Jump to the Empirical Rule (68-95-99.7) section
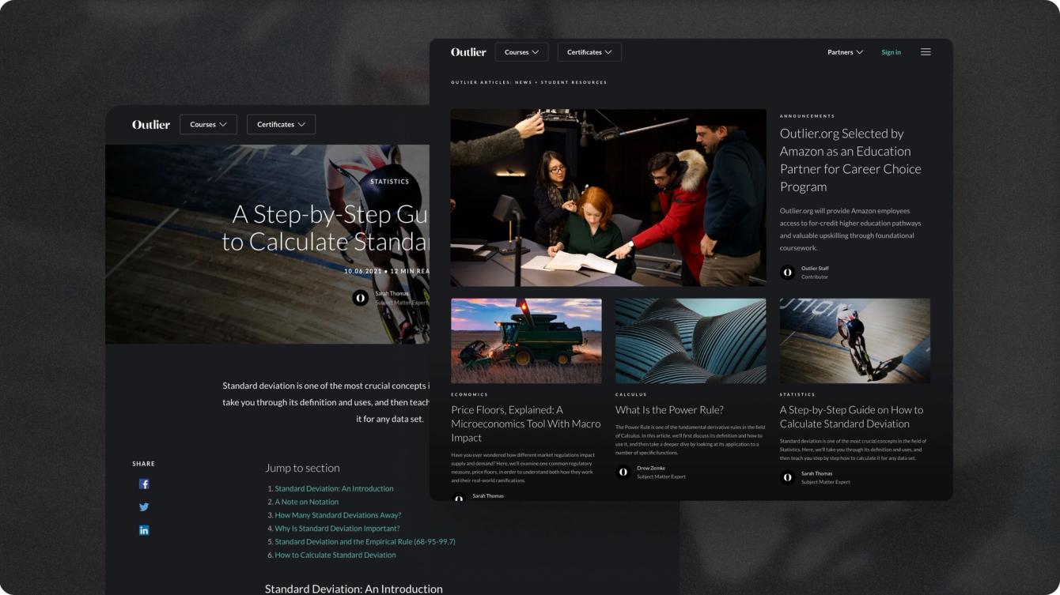The height and width of the screenshot is (595, 1060). click(x=365, y=542)
